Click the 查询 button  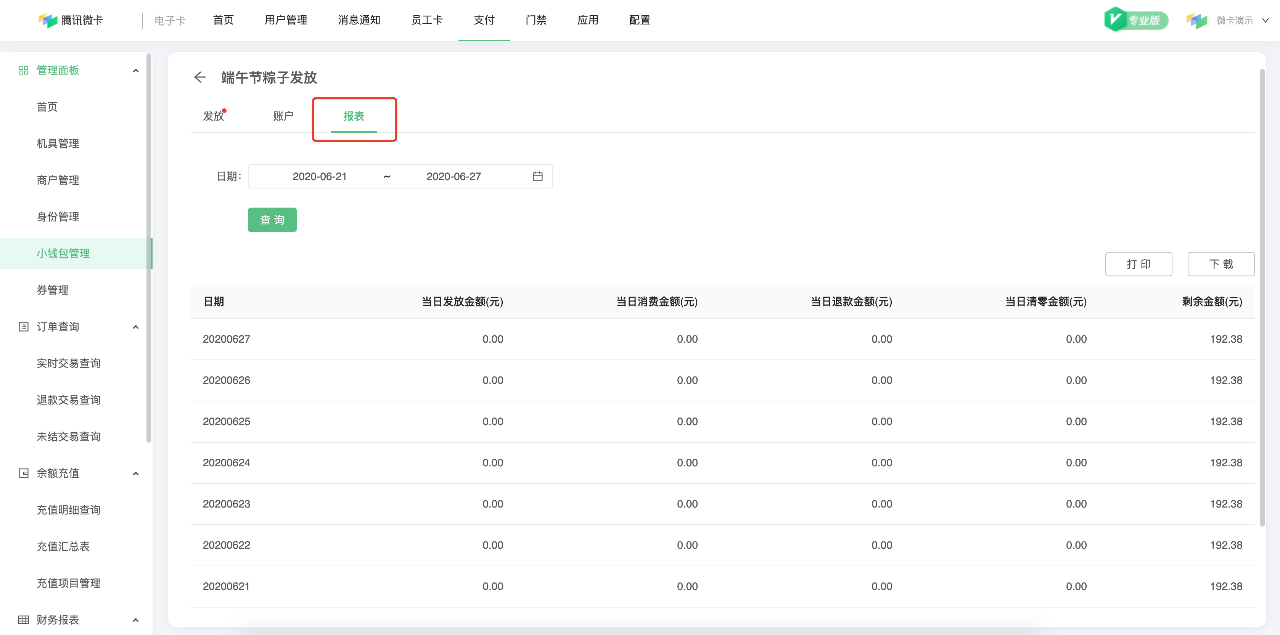[x=272, y=220]
